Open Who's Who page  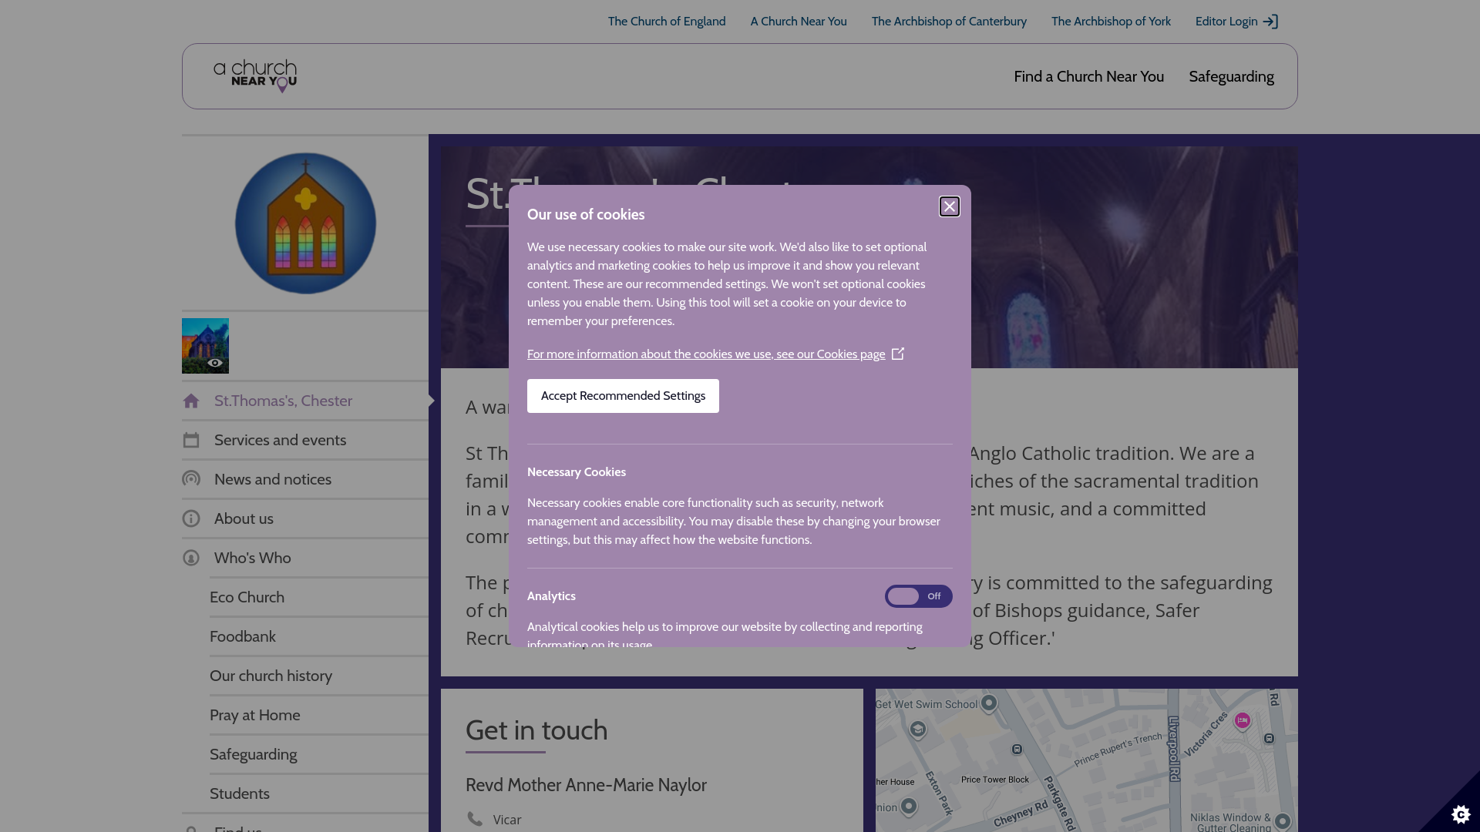click(x=305, y=558)
